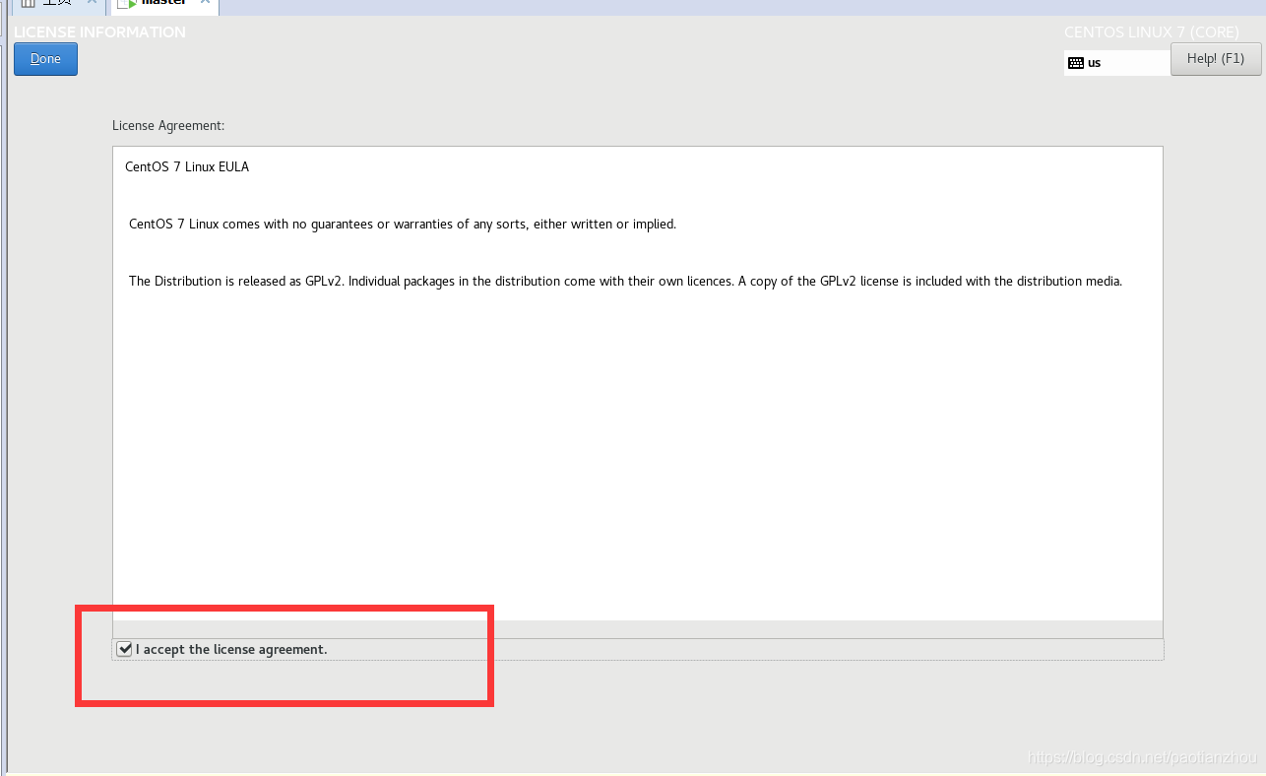Image resolution: width=1266 pixels, height=776 pixels.
Task: Click the License Agreement: label
Action: click(x=168, y=126)
